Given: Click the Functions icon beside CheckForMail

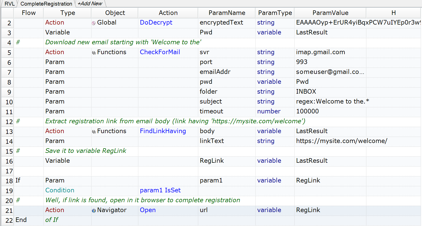Looking at the screenshot, I should (94, 53).
